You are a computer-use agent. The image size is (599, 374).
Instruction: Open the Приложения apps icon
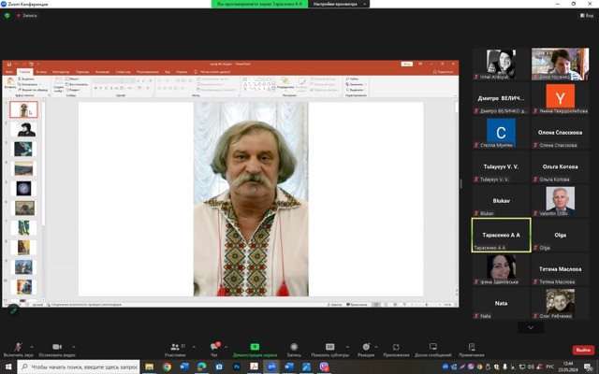pos(396,348)
